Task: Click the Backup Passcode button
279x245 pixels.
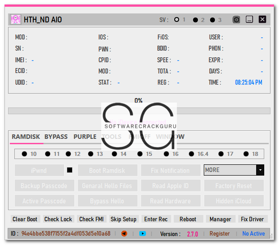Action: click(x=44, y=185)
